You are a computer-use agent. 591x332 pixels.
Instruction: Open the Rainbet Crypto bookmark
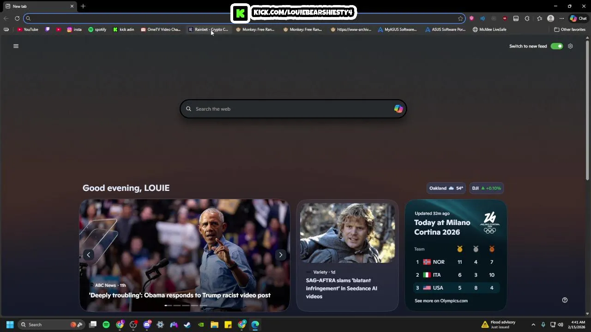208,30
